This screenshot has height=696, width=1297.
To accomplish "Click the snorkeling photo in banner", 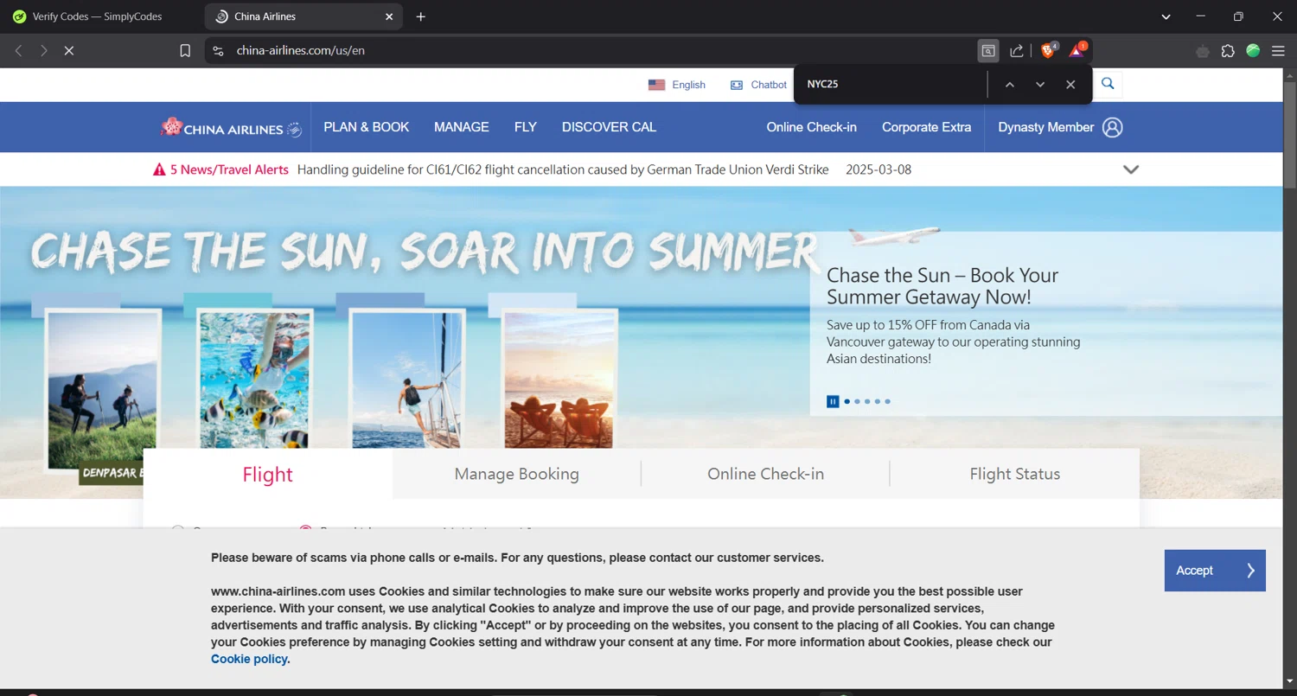I will click(x=254, y=380).
